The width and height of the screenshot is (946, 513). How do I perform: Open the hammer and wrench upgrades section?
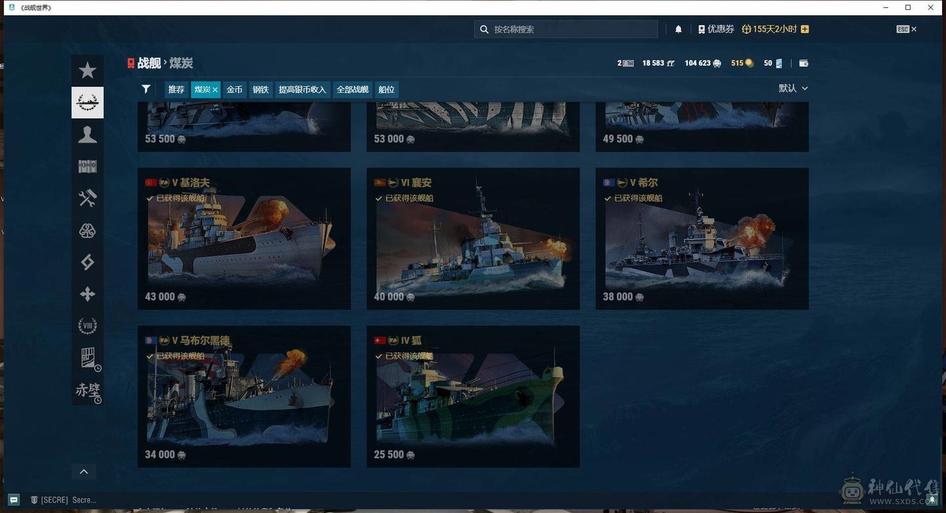click(87, 198)
